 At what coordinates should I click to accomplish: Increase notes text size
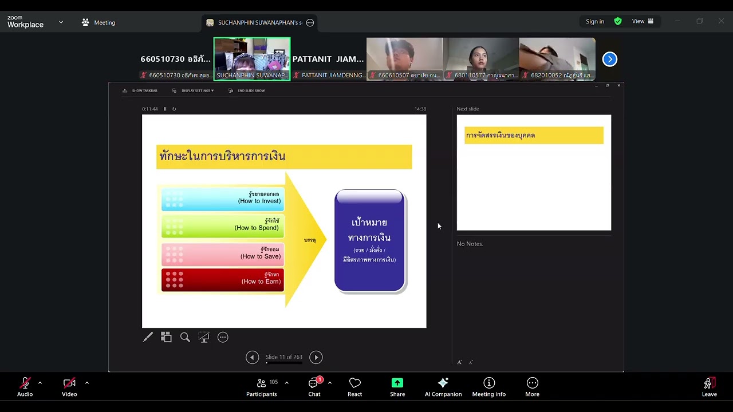459,362
